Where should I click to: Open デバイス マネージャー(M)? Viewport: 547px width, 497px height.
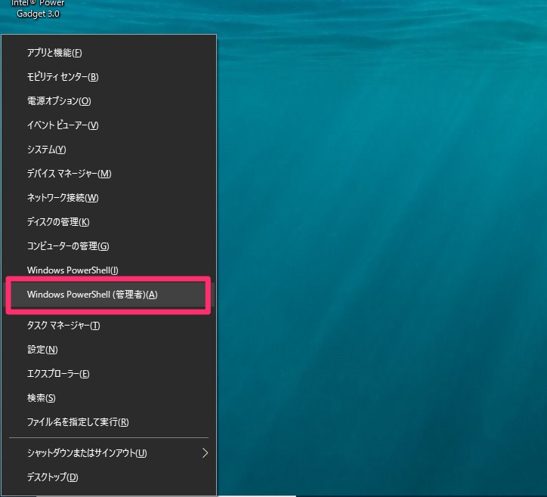109,174
